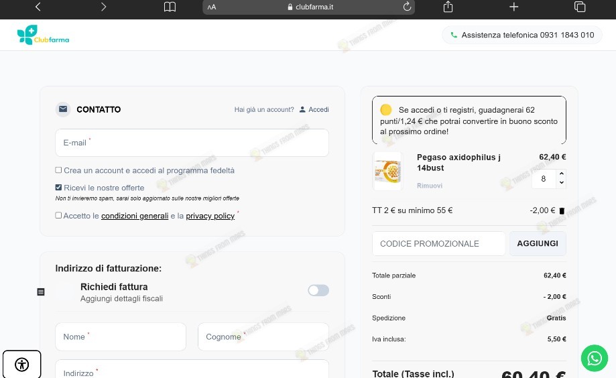Click the user icon next to Accedi
This screenshot has height=378, width=616.
(x=302, y=110)
